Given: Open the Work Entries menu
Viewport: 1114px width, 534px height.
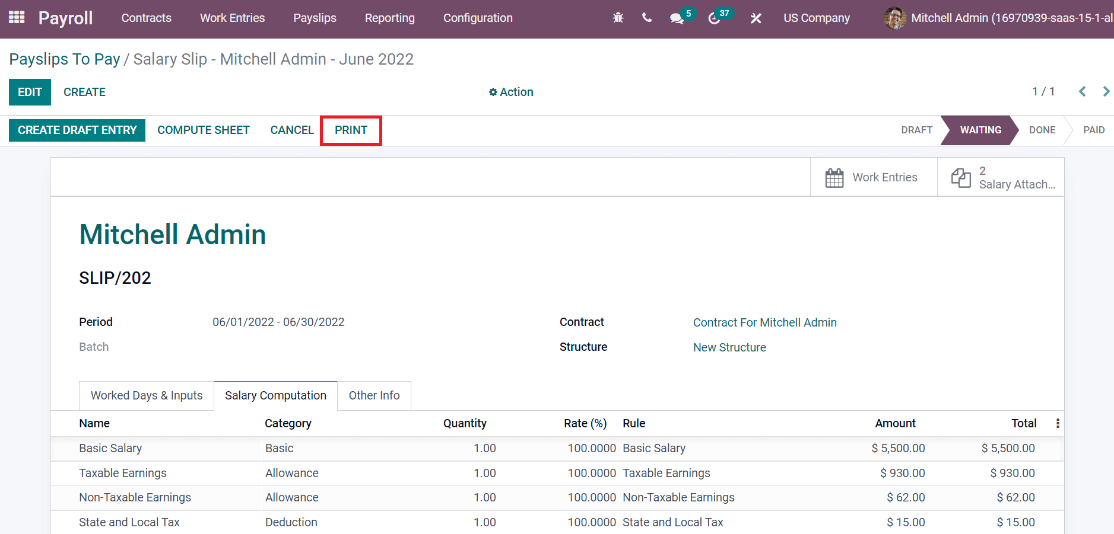Looking at the screenshot, I should click(233, 18).
